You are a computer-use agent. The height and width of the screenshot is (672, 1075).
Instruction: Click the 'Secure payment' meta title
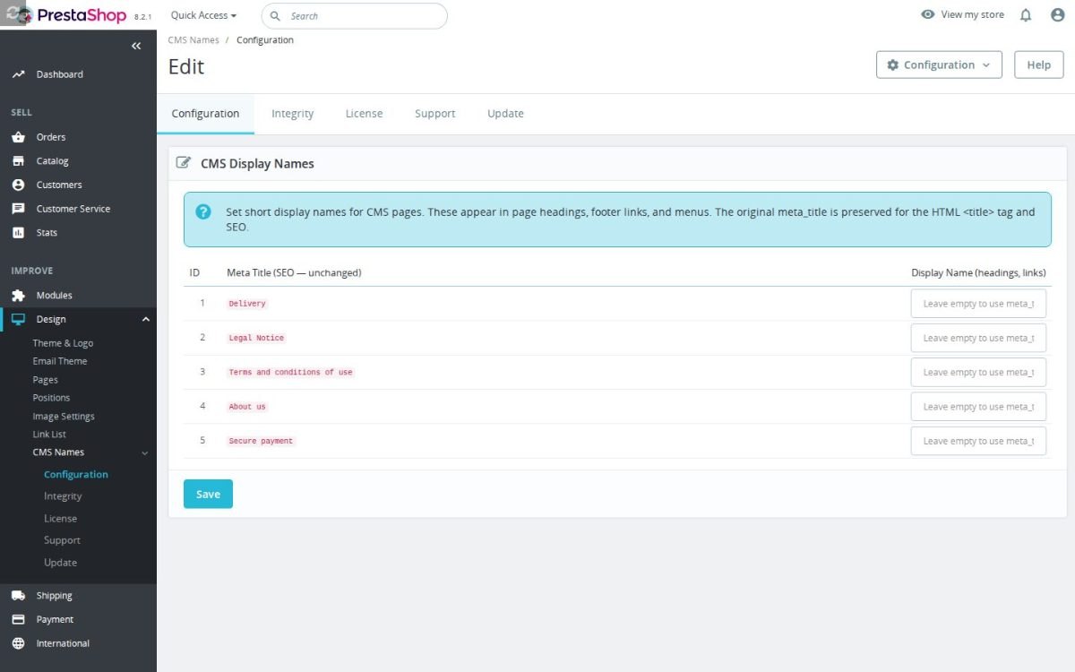point(261,441)
